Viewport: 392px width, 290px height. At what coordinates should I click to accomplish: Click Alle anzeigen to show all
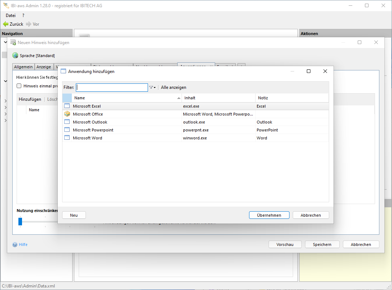pos(174,87)
